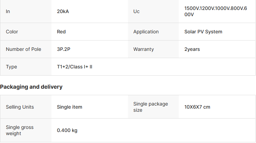Screen dimensions: 256x143
Task: Click the "Number of Pole" label
Action: pyautogui.click(x=23, y=49)
